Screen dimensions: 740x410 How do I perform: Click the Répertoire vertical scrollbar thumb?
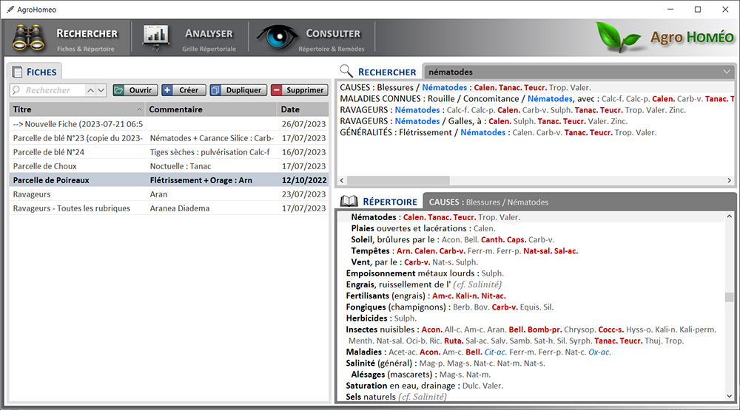pyautogui.click(x=729, y=297)
